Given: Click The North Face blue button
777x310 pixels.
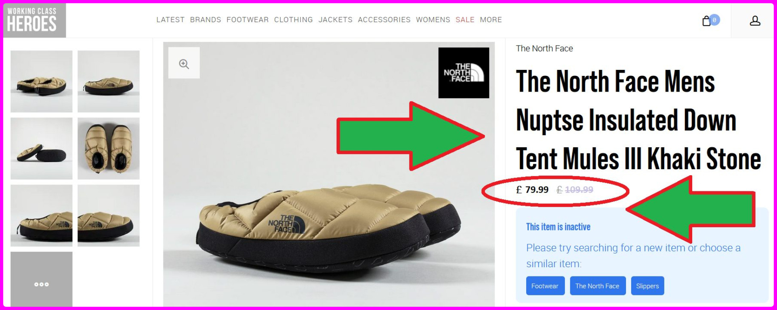Looking at the screenshot, I should tap(598, 286).
